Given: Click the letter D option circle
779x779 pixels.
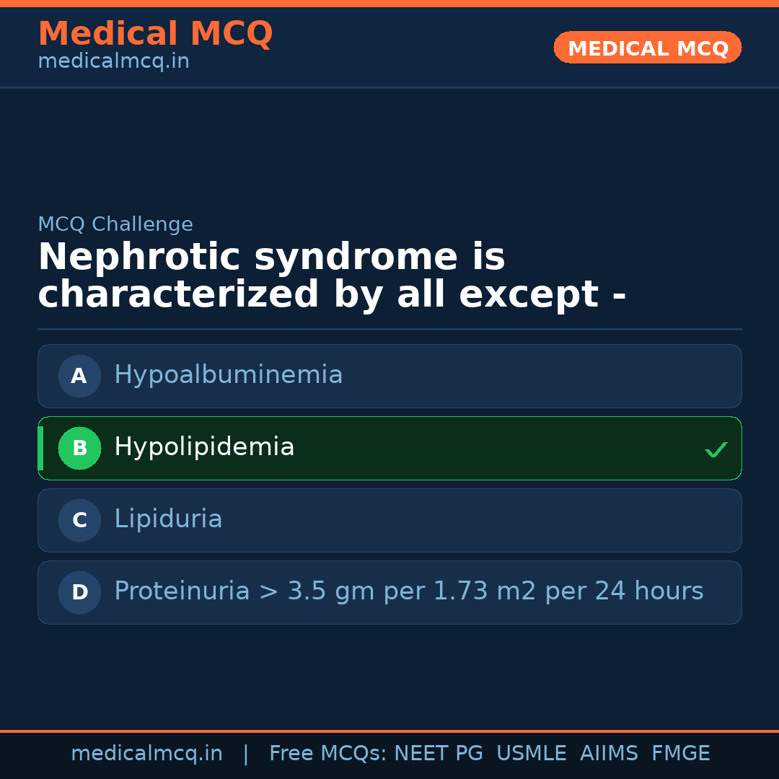Looking at the screenshot, I should click(x=79, y=592).
